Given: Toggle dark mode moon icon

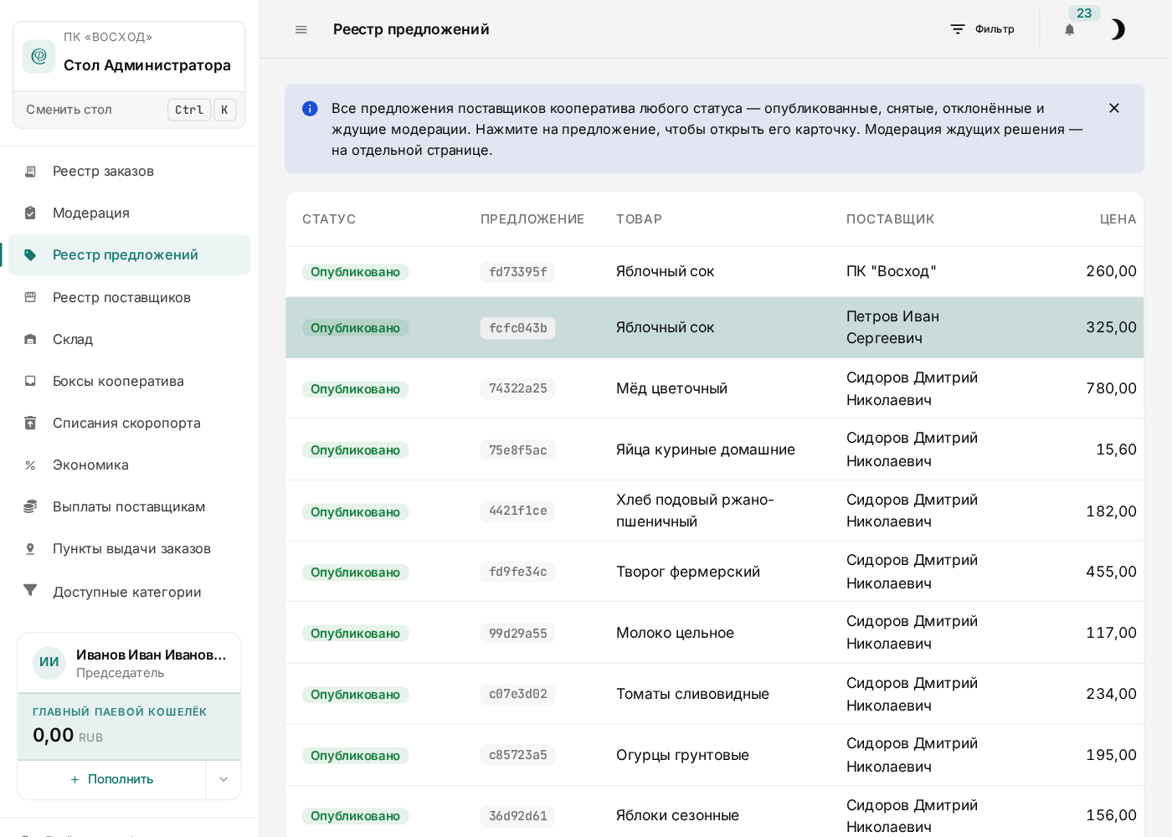Looking at the screenshot, I should coord(1118,29).
